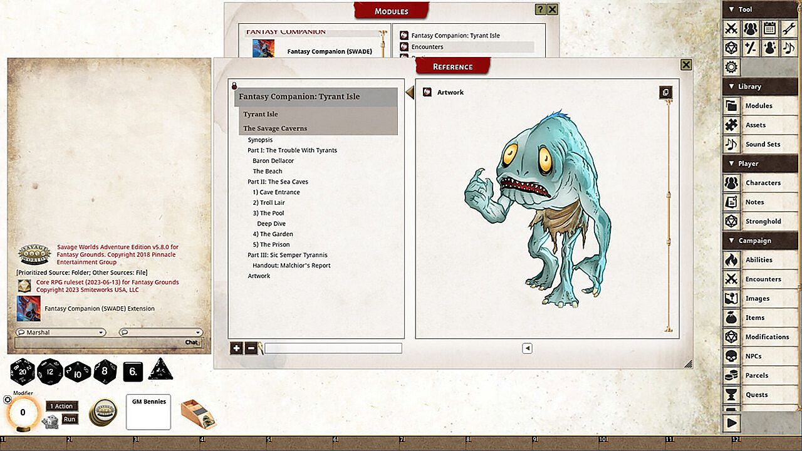
Task: Click the minus collapse-all button under index
Action: [251, 348]
